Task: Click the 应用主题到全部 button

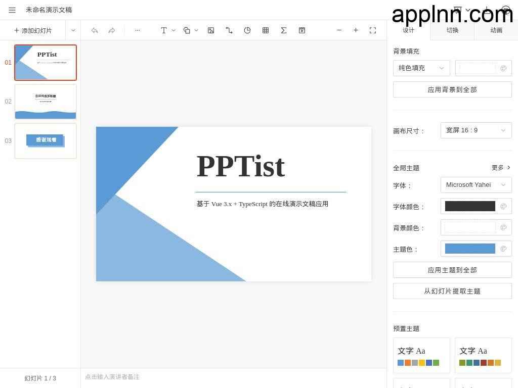Action: tap(452, 270)
